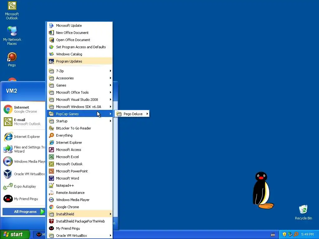Open My Network Places on desktop
The height and width of the screenshot is (239, 319).
pos(12,36)
